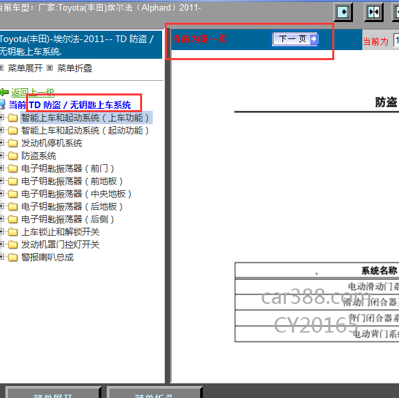Screen dimensions: 399x398
Task: Click the single-arrow panel layout icon
Action: [343, 12]
